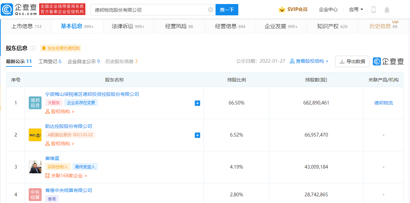Switch to 经营风险 tab
This screenshot has height=203, width=410.
(x=179, y=26)
